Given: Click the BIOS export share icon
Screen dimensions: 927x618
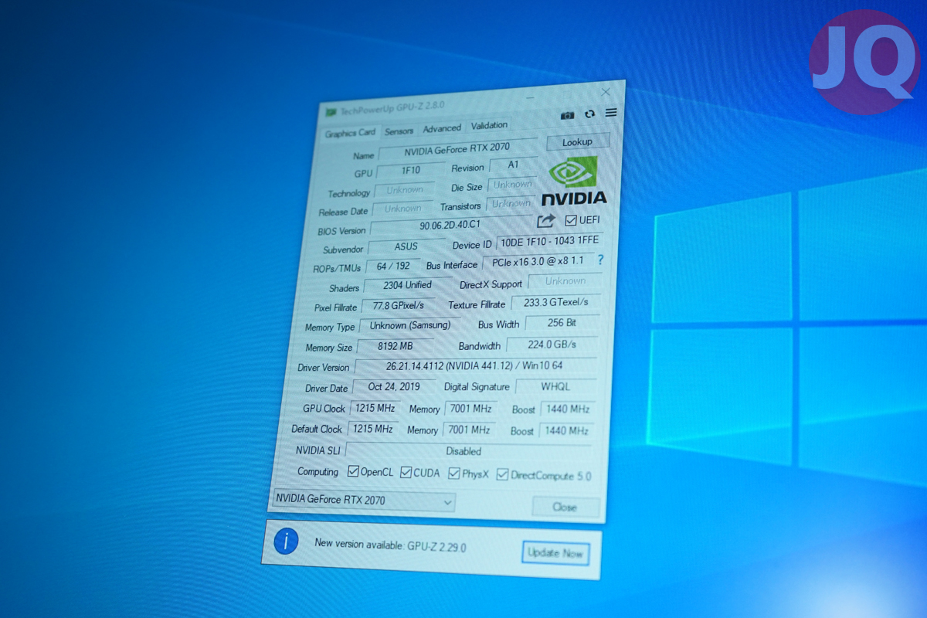Looking at the screenshot, I should pyautogui.click(x=546, y=221).
